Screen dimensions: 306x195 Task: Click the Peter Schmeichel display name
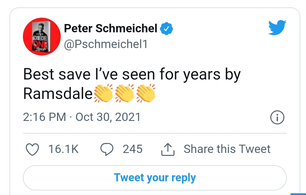(x=111, y=28)
